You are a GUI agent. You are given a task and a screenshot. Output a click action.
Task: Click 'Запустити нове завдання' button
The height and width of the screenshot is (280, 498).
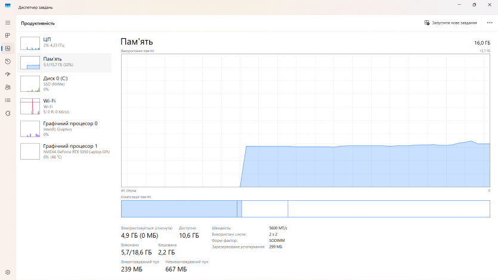tap(451, 23)
